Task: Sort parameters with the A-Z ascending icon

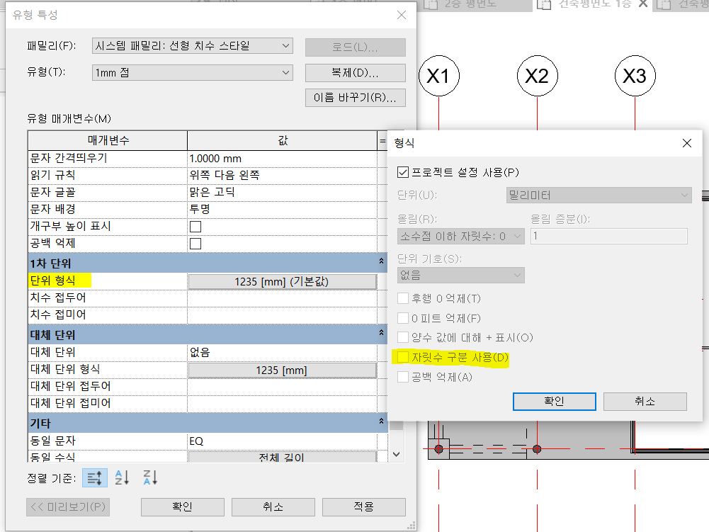Action: click(x=122, y=478)
